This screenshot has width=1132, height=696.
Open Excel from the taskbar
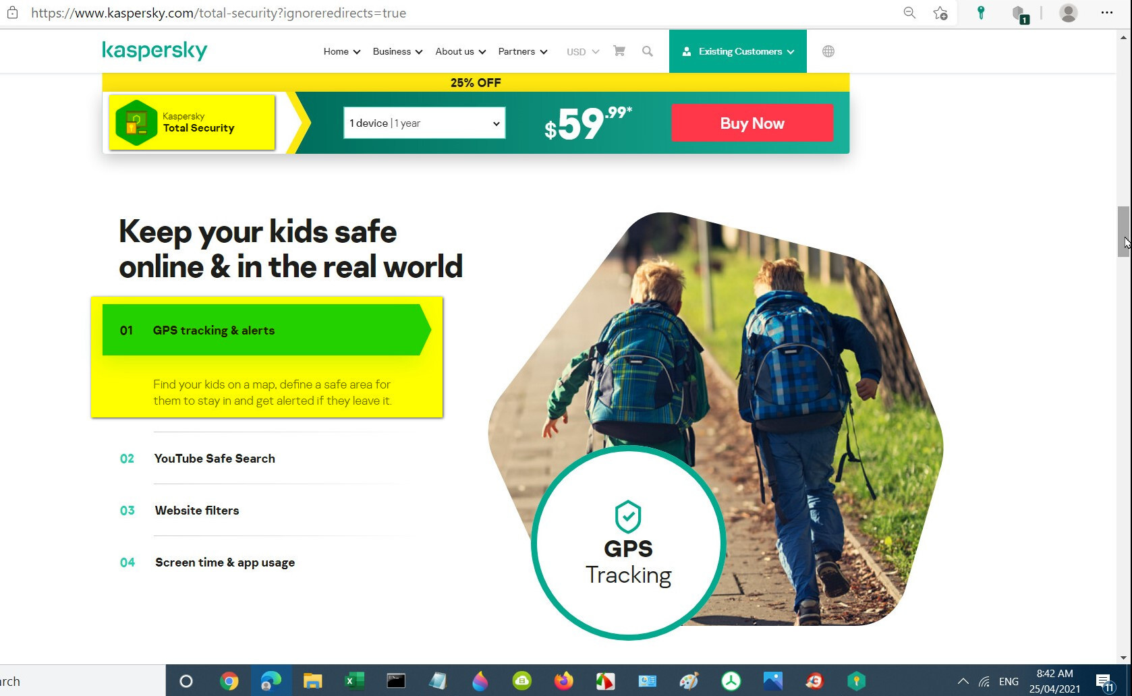pos(354,681)
